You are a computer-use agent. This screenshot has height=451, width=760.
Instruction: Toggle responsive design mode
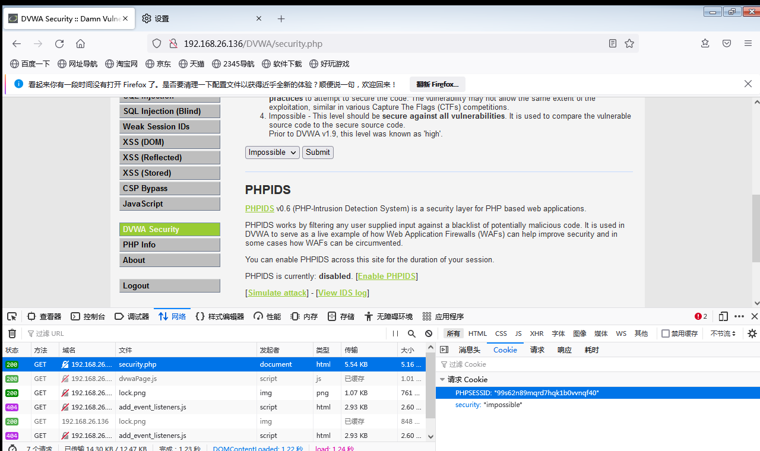click(723, 316)
